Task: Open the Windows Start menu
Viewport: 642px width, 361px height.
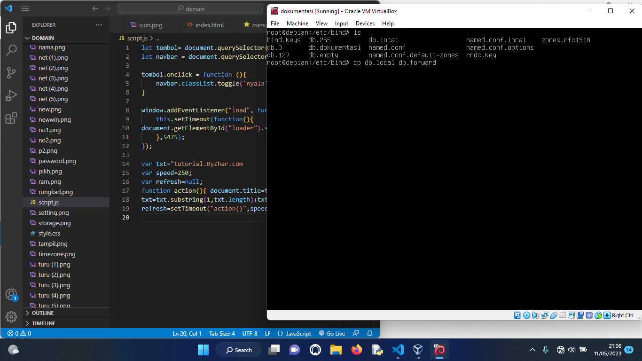Action: click(203, 350)
